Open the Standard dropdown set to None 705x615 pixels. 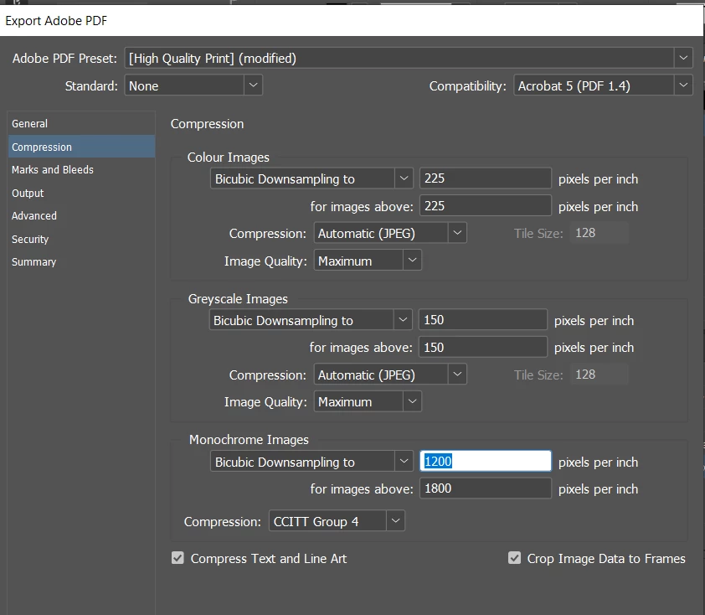(193, 85)
